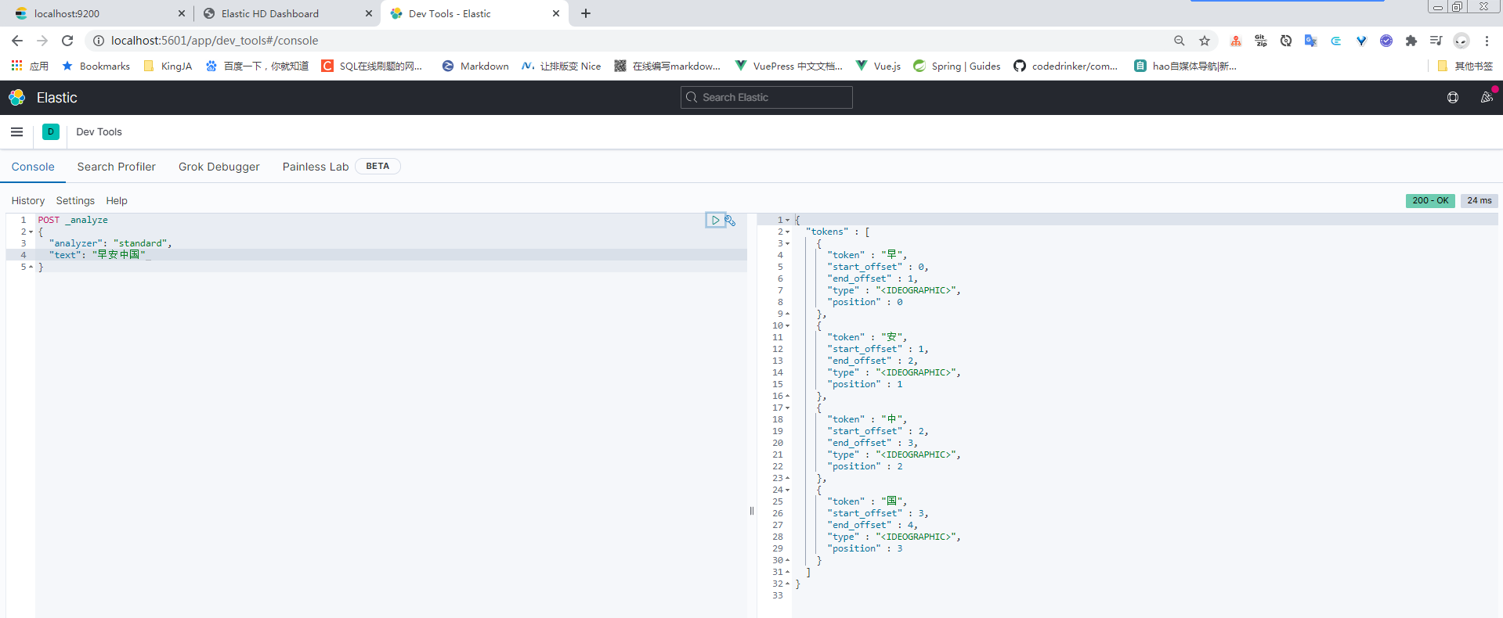Screen dimensions: 1503x618
Task: Open the wrench request options icon
Action: [730, 221]
